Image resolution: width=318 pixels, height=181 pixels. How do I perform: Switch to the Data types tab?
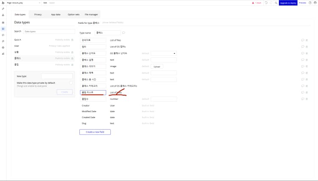(20, 14)
